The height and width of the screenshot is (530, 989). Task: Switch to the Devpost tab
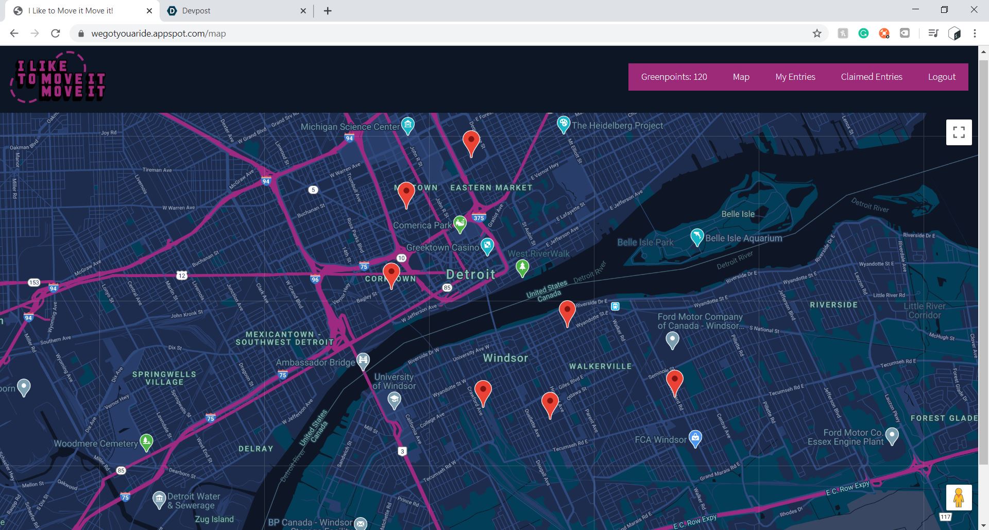click(x=237, y=11)
